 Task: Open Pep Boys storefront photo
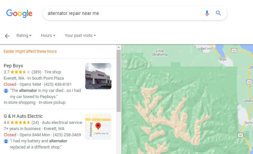98,76
